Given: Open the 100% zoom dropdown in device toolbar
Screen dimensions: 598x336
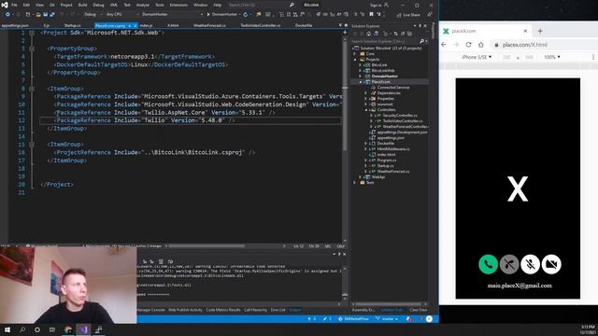Looking at the screenshot, I should click(552, 57).
